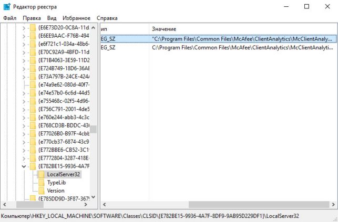The image size is (338, 222).
Task: Open the Правка menu
Action: 32,18
